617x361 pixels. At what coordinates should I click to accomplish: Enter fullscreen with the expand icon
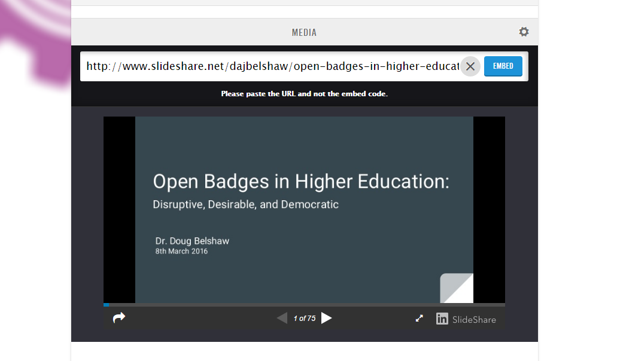pyautogui.click(x=420, y=319)
